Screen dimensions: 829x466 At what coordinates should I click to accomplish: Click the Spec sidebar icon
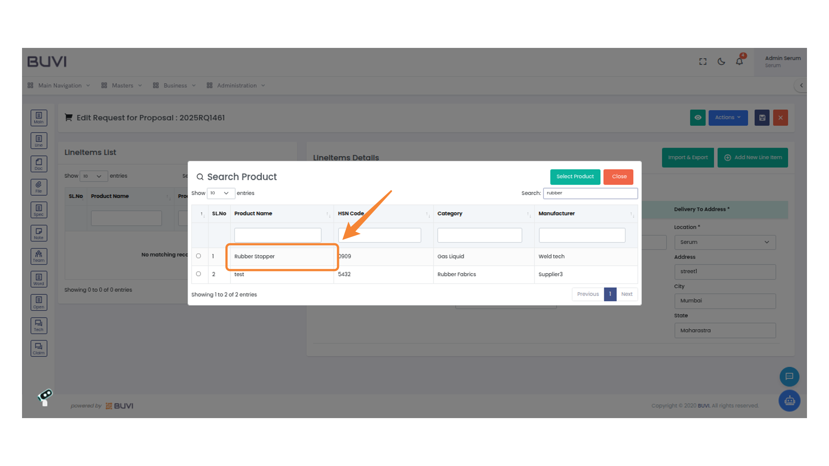[39, 210]
